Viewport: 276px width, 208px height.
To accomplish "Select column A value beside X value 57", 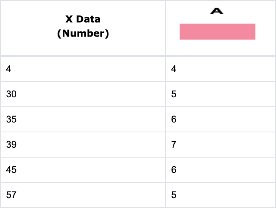I will point(174,195).
